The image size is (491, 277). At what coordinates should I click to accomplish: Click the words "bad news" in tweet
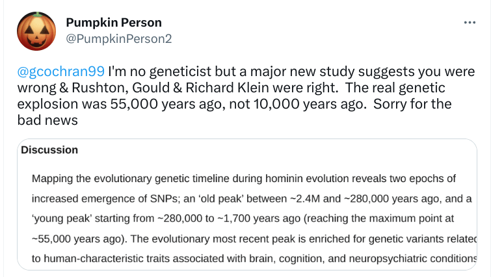(x=47, y=120)
